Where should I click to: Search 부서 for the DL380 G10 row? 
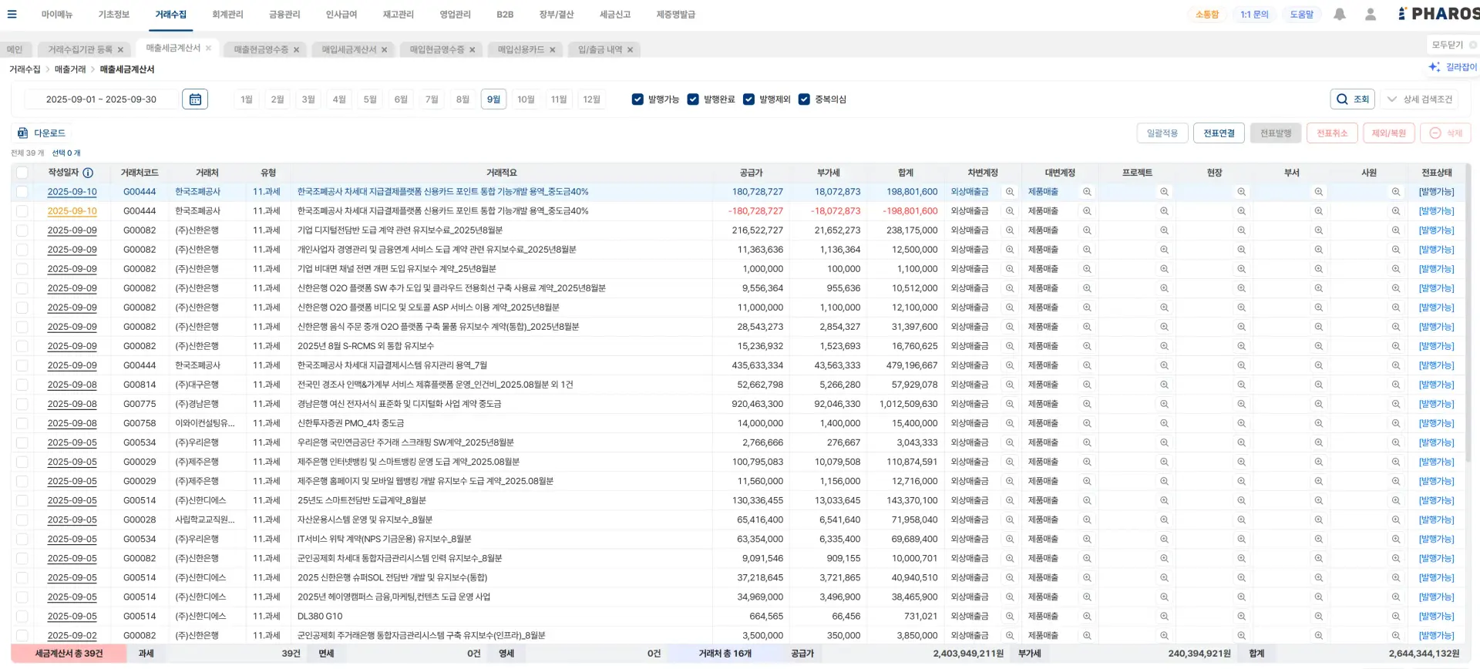tap(1319, 617)
